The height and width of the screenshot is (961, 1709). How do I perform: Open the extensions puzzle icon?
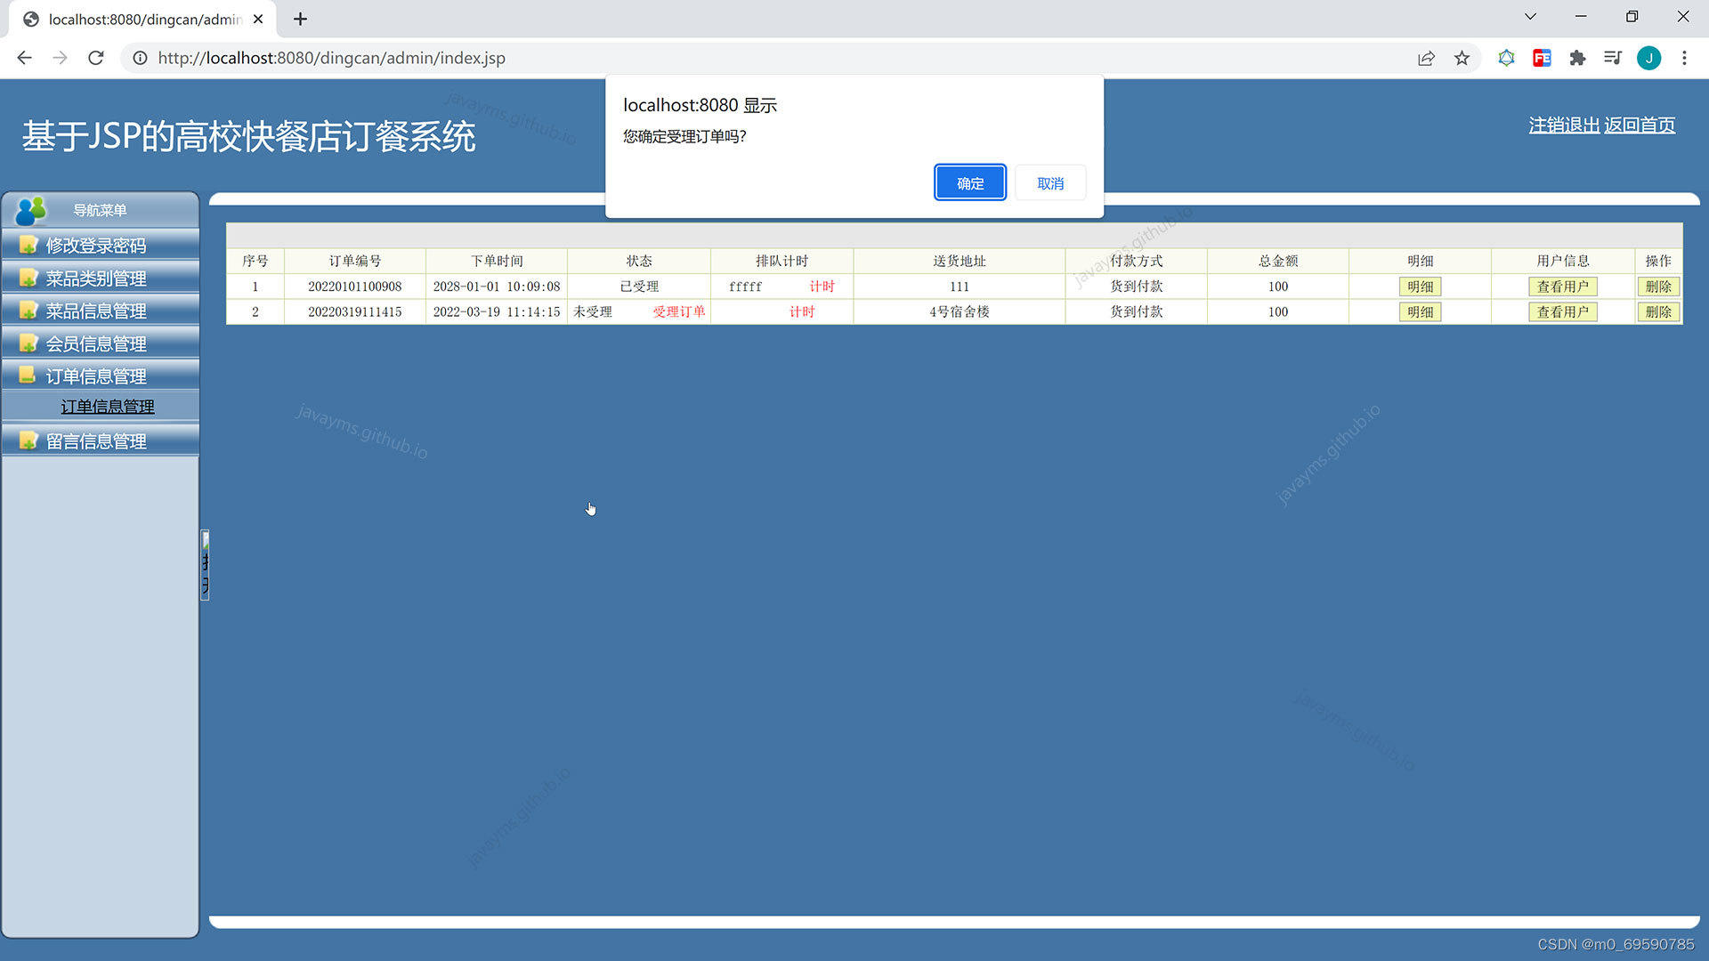point(1578,58)
